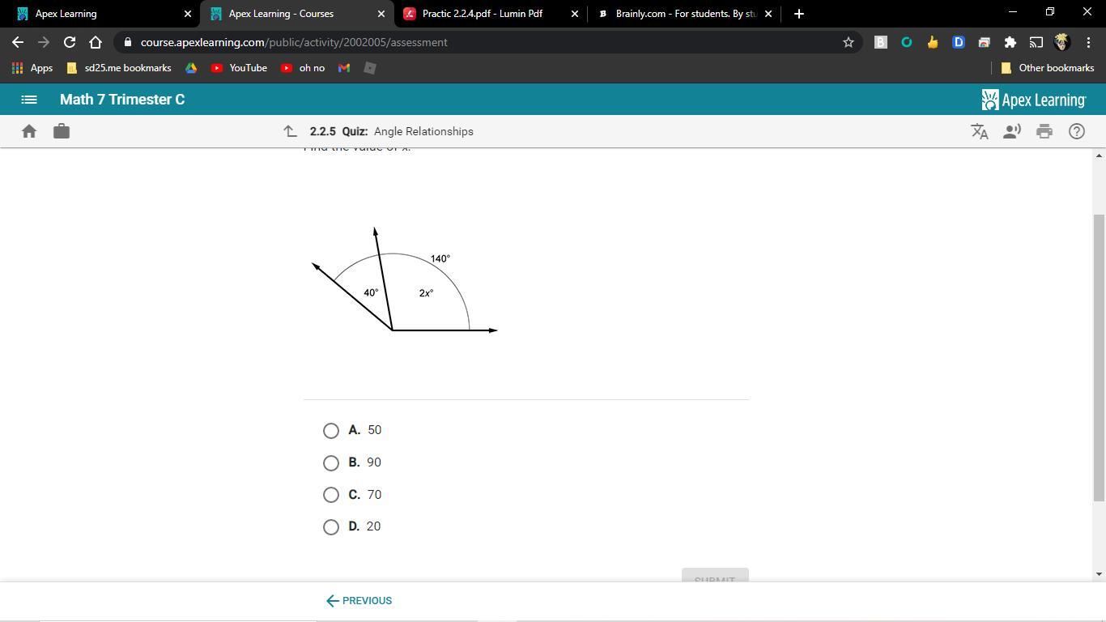The width and height of the screenshot is (1106, 622).
Task: Open the help question mark icon
Action: coord(1077,131)
